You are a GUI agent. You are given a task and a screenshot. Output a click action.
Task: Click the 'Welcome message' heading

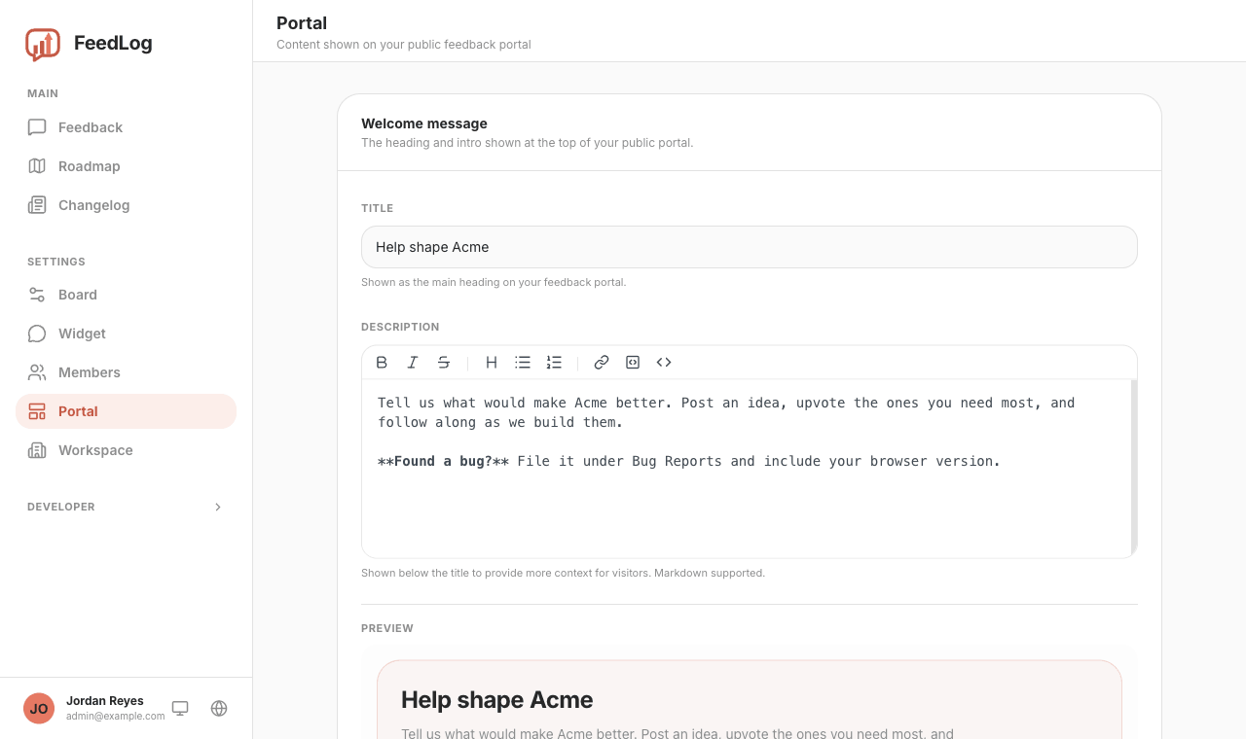point(424,123)
